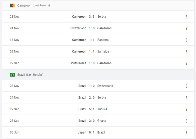
Task: Open options menu for Japan vs Brazil
Action: coord(187,132)
